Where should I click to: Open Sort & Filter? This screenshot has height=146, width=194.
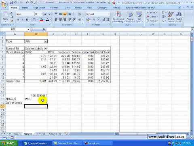(x=171, y=17)
